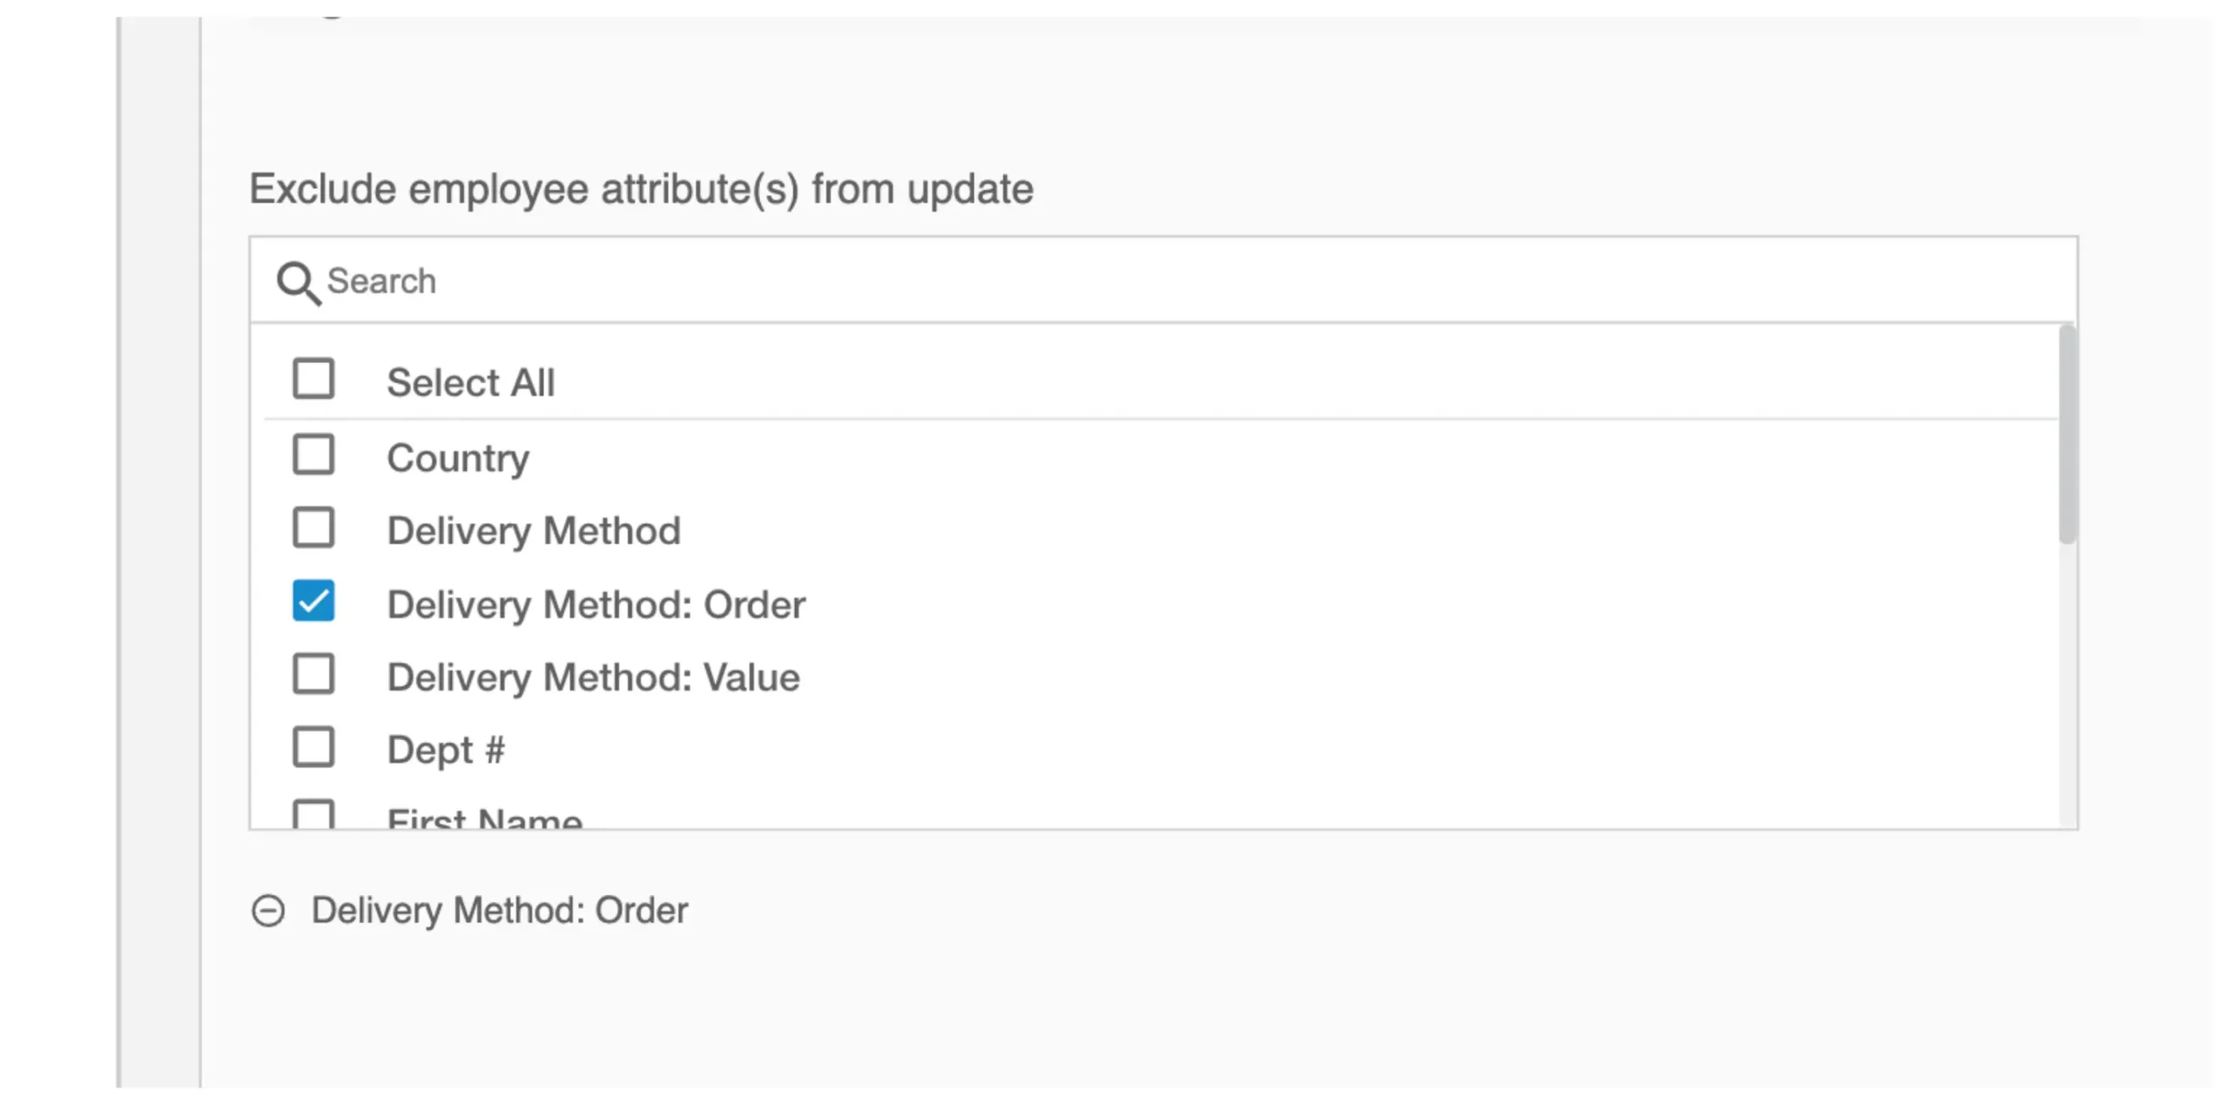Uncheck Delivery Method: Order
The height and width of the screenshot is (1104, 2229).
(313, 601)
